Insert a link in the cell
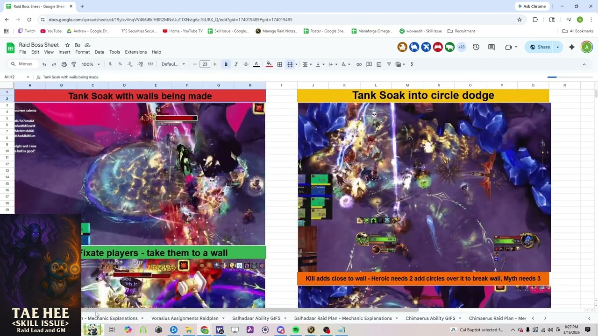 click(x=359, y=64)
